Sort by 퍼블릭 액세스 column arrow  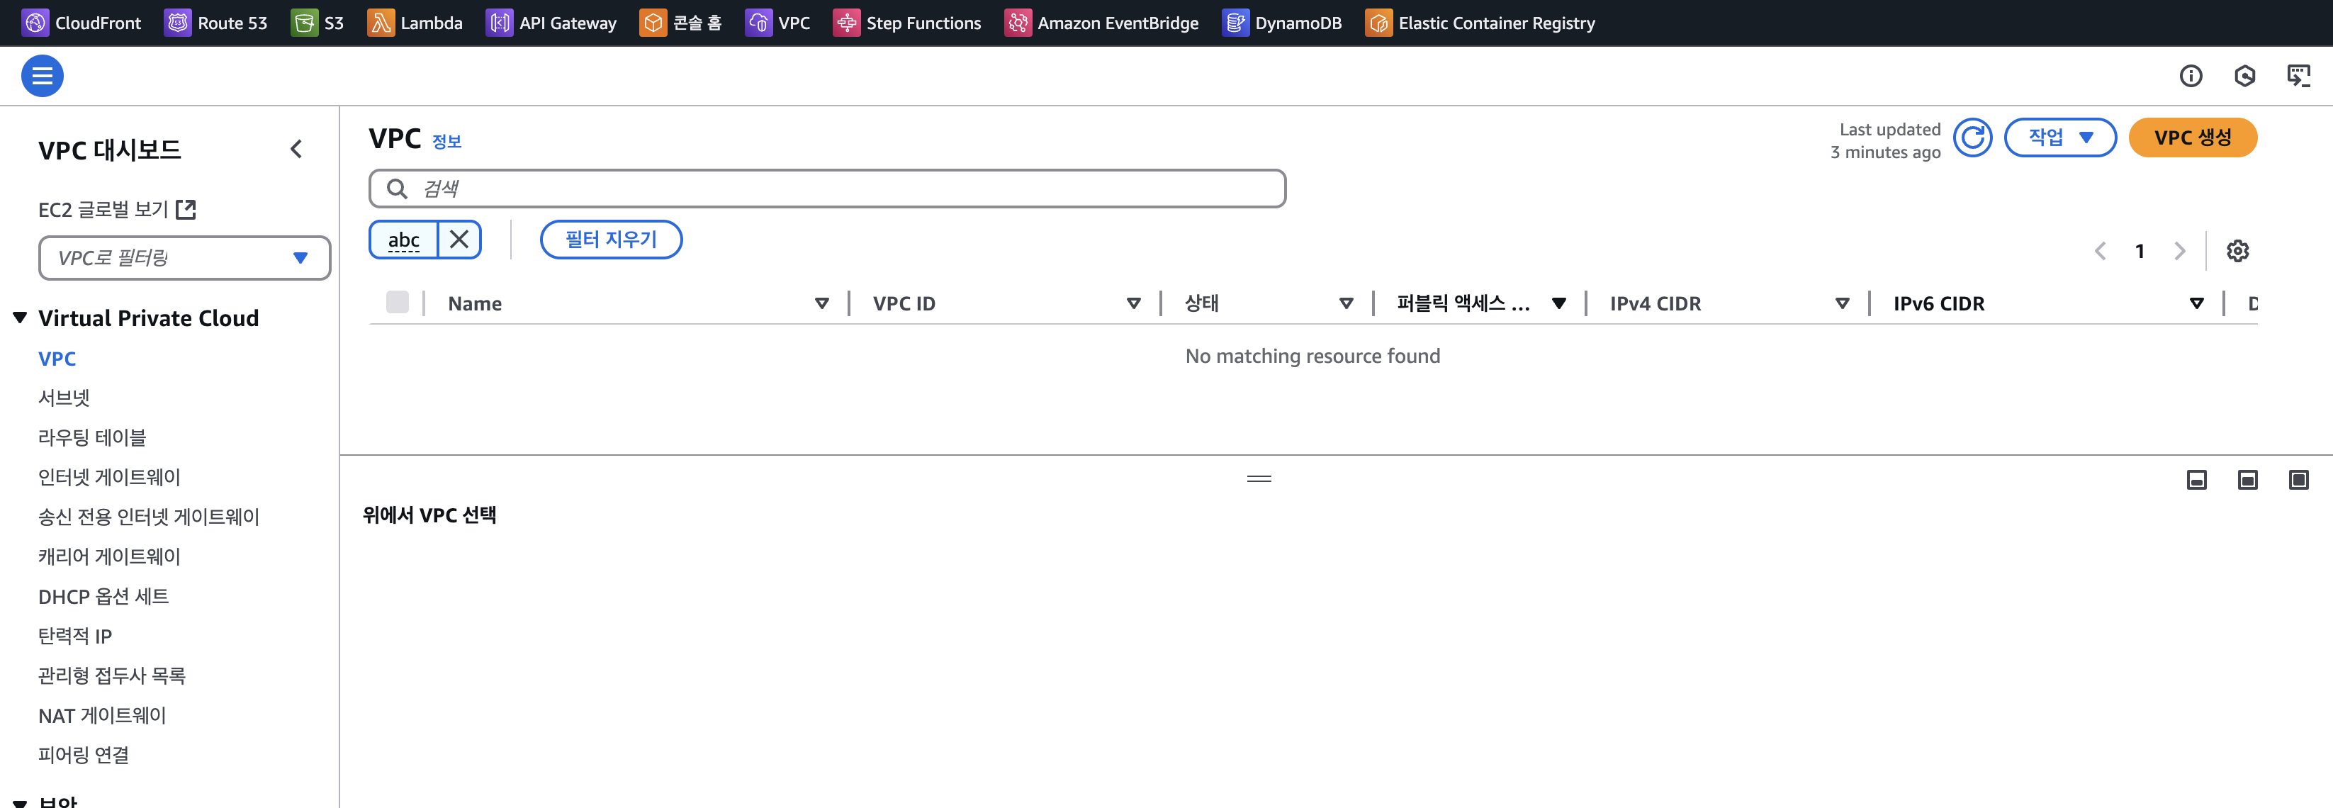point(1558,303)
